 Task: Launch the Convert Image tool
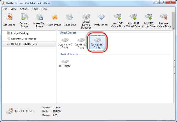pos(24,20)
